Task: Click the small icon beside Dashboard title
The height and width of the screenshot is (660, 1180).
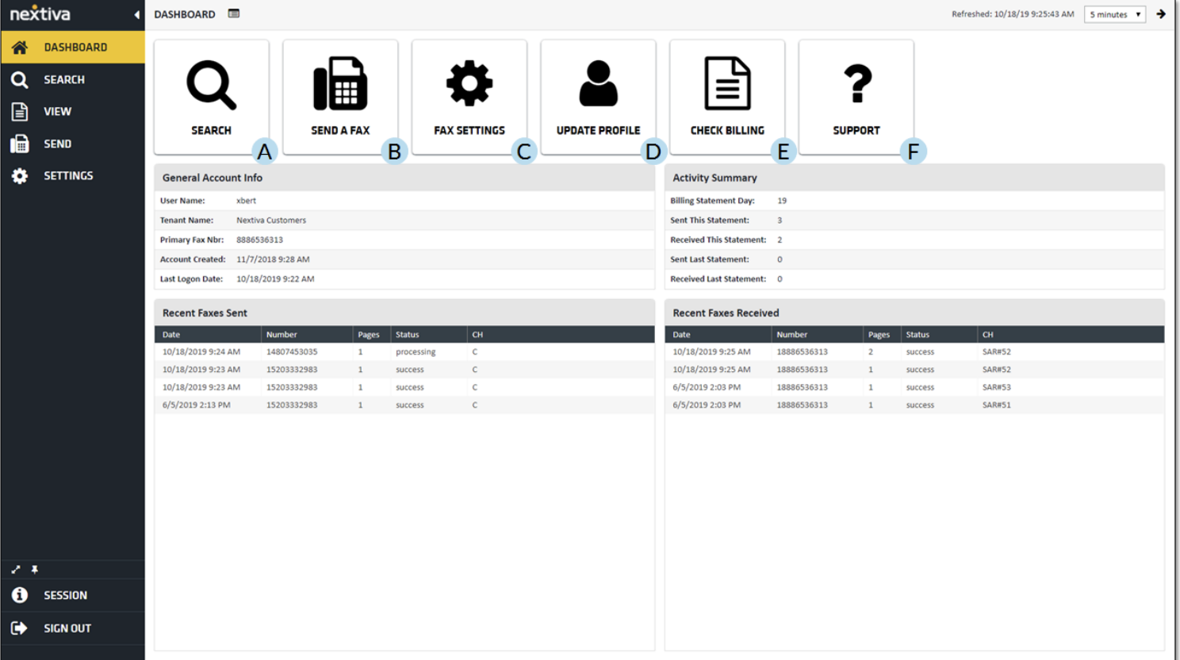Action: tap(234, 13)
